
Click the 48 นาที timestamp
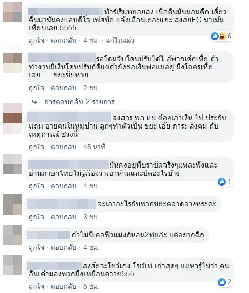tap(95, 147)
